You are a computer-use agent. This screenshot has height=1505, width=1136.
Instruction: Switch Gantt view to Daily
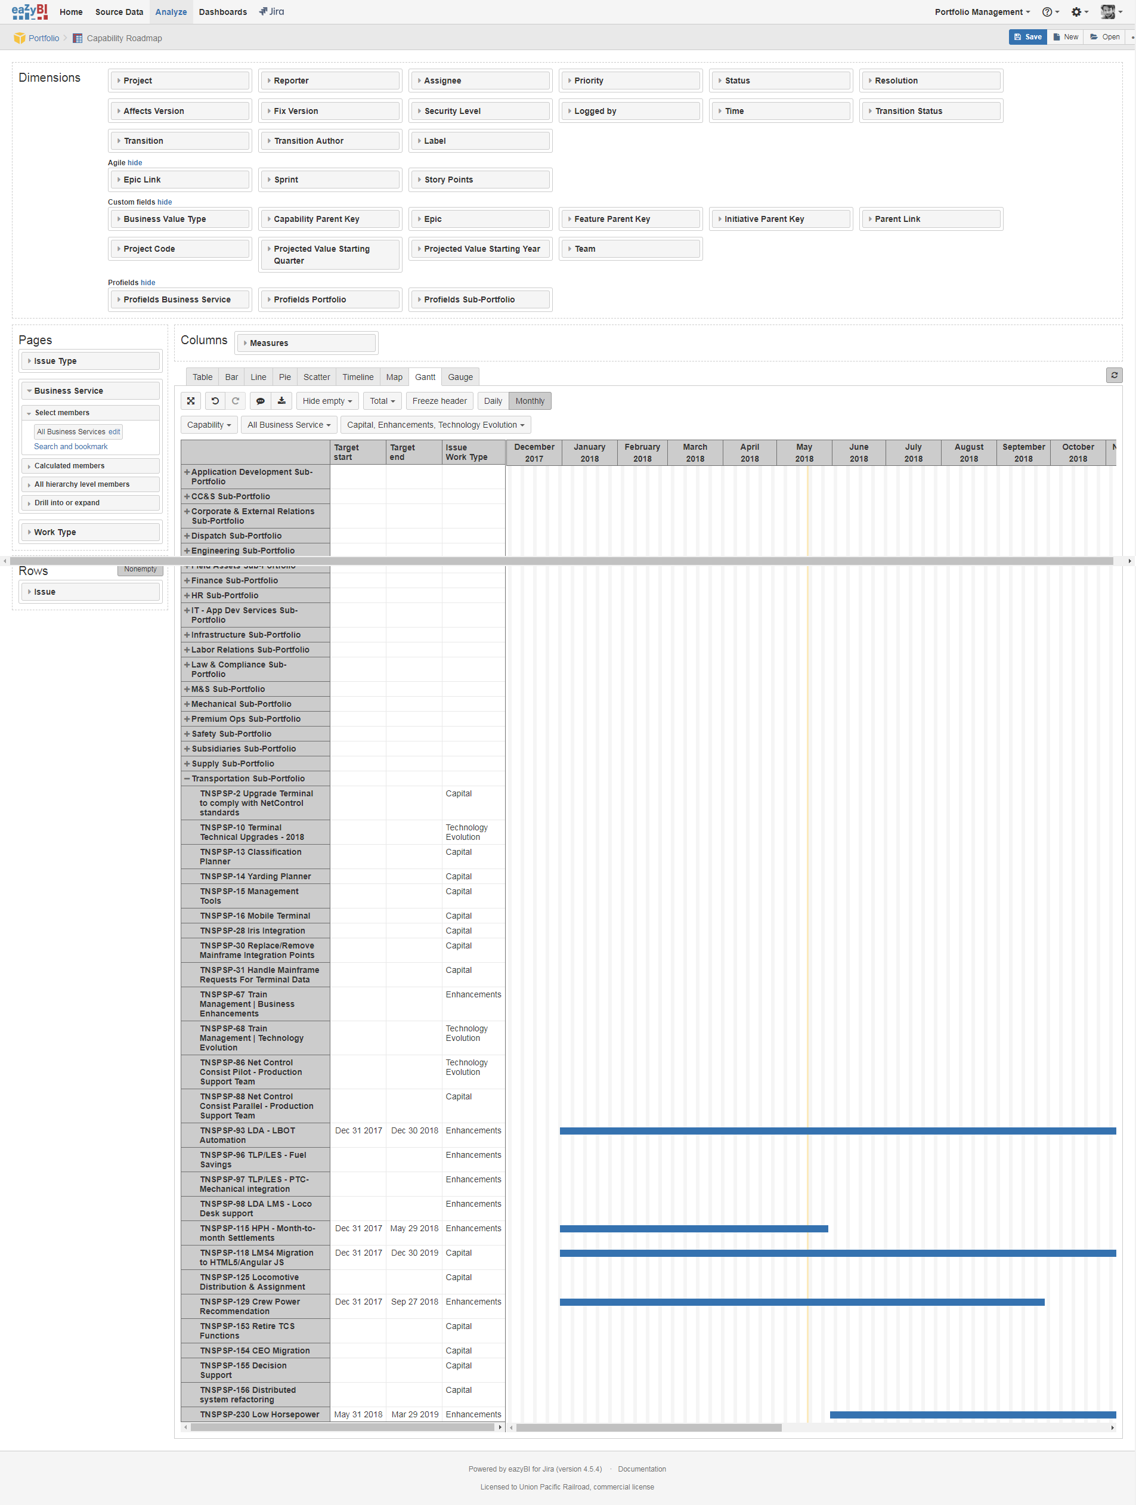pos(492,401)
